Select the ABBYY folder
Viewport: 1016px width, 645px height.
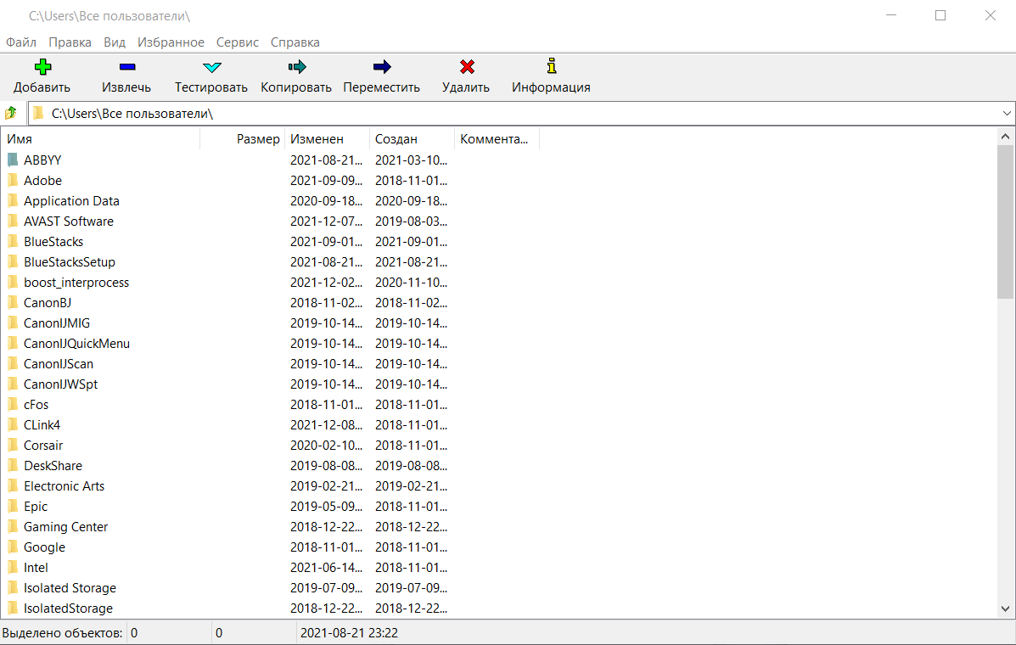tap(42, 160)
